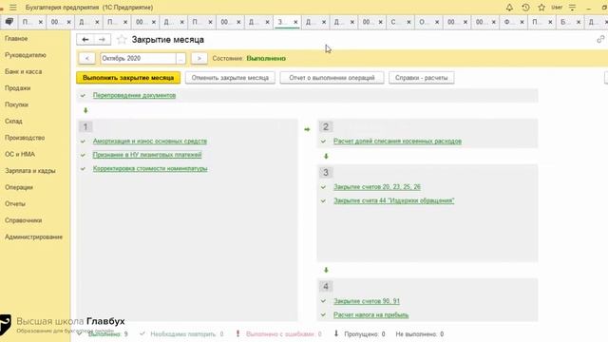Open Амортизация и износ основных средств

pyautogui.click(x=150, y=142)
